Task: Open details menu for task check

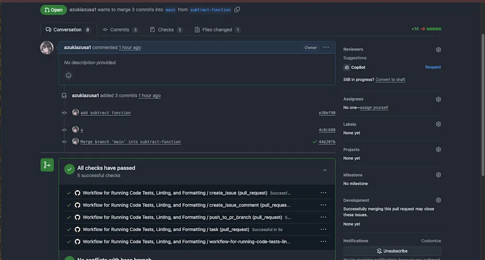Action: pos(323,229)
